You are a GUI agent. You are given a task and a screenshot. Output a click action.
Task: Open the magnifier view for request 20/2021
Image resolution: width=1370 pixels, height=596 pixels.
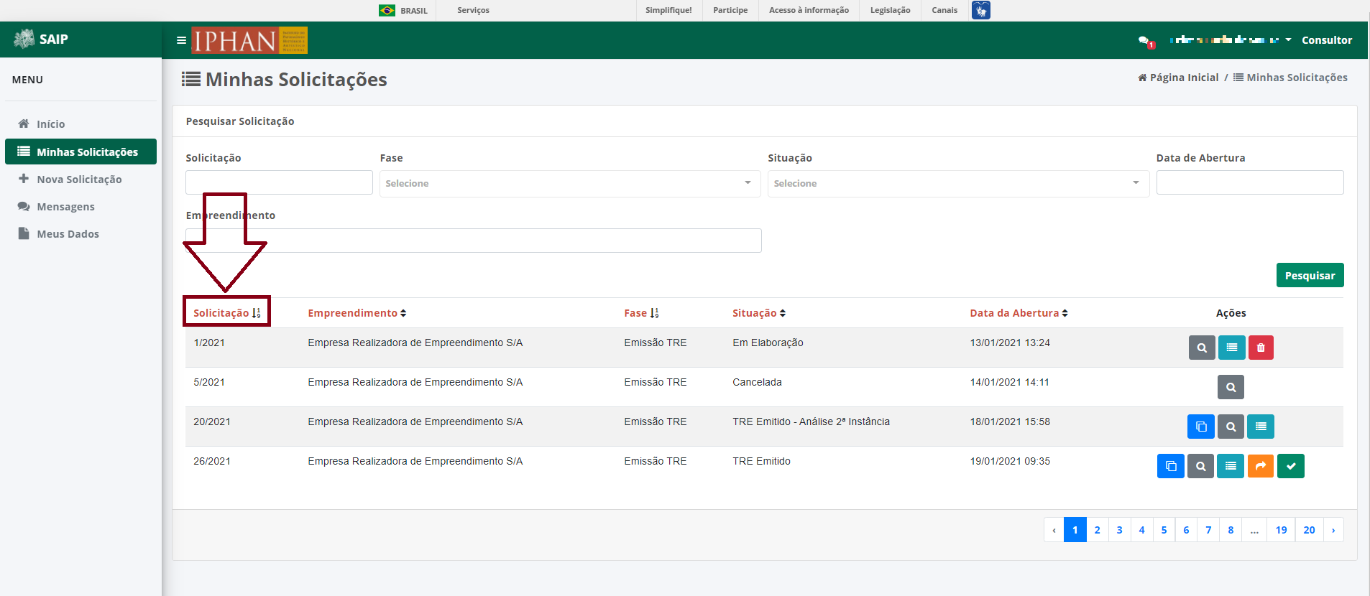coord(1231,427)
